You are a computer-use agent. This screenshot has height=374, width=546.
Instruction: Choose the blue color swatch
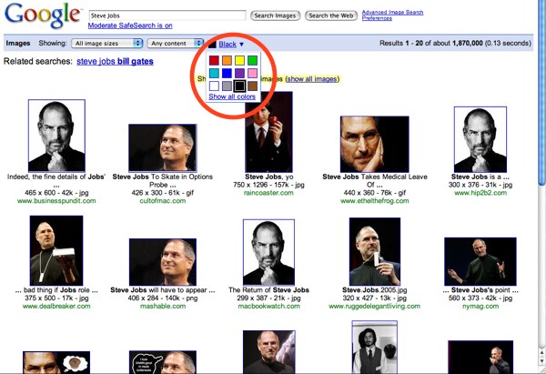tap(227, 73)
